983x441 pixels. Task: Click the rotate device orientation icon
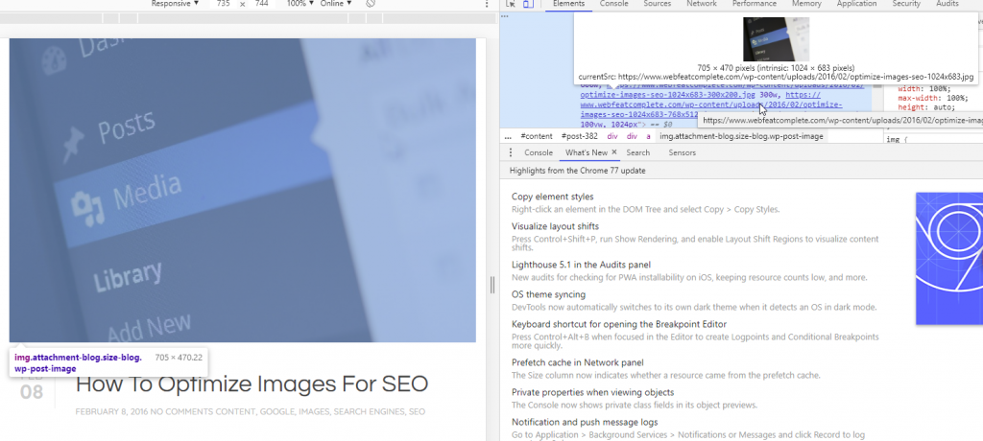click(x=371, y=4)
